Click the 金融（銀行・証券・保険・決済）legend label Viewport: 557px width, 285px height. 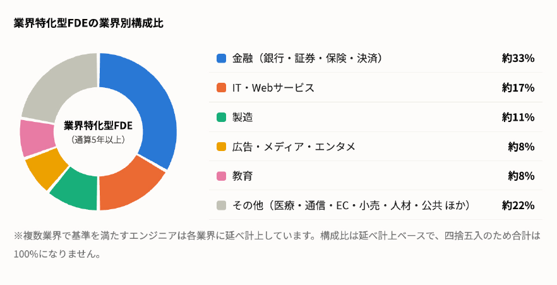click(x=308, y=58)
